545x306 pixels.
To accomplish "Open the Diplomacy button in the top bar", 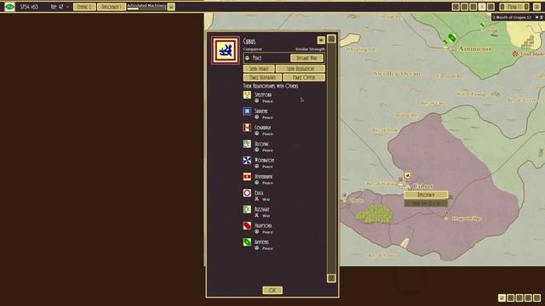I will coord(111,7).
